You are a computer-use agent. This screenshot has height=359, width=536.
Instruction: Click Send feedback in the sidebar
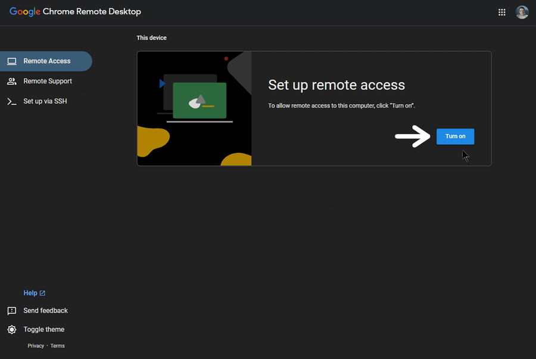click(x=45, y=311)
